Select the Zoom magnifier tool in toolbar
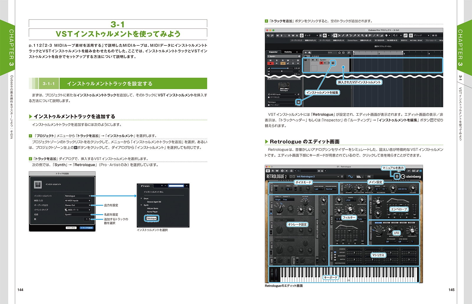 (362, 35)
